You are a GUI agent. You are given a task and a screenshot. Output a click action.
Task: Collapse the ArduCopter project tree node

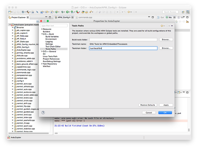[x=10, y=25]
